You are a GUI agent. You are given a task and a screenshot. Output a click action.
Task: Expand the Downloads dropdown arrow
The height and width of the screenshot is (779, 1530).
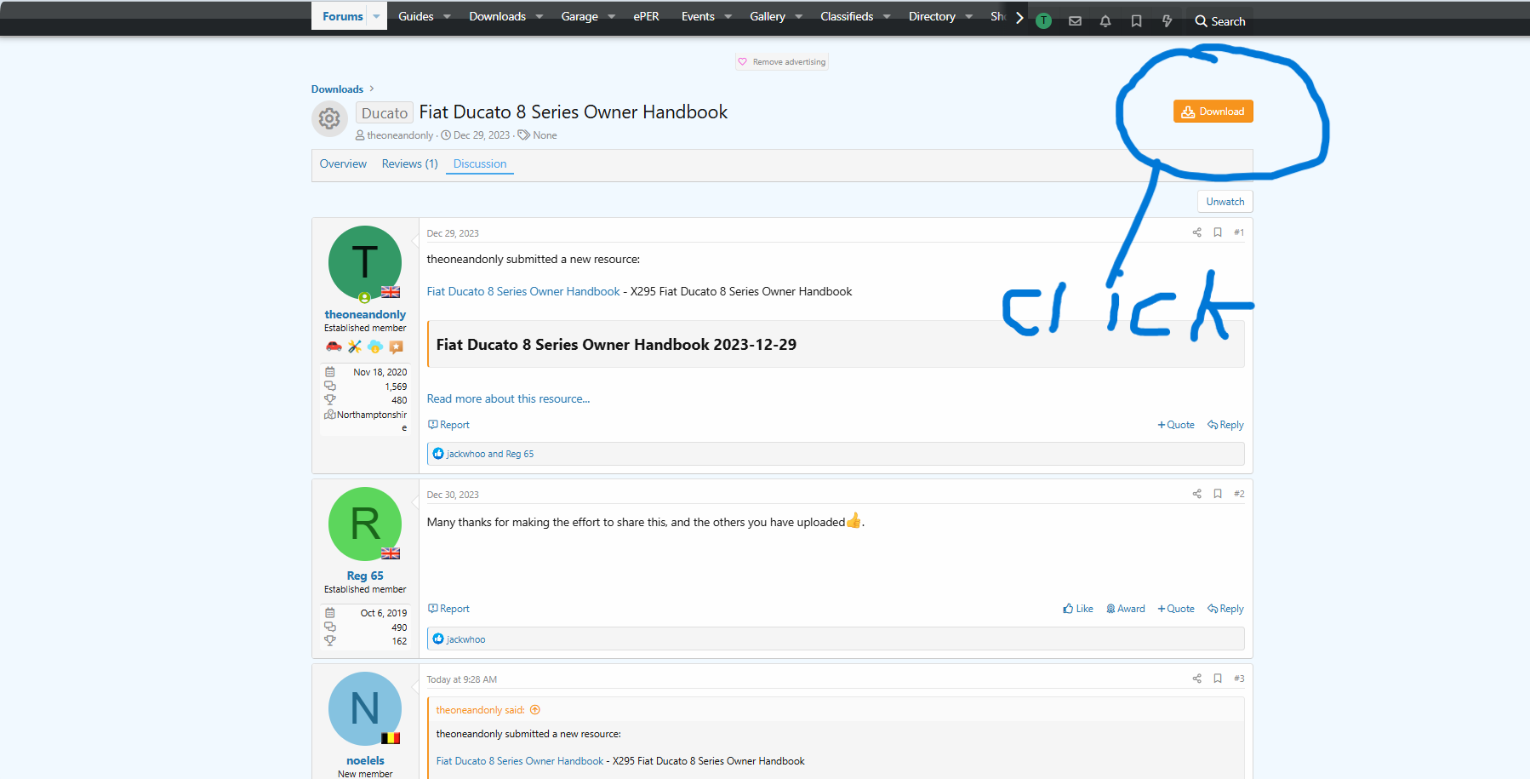(539, 16)
